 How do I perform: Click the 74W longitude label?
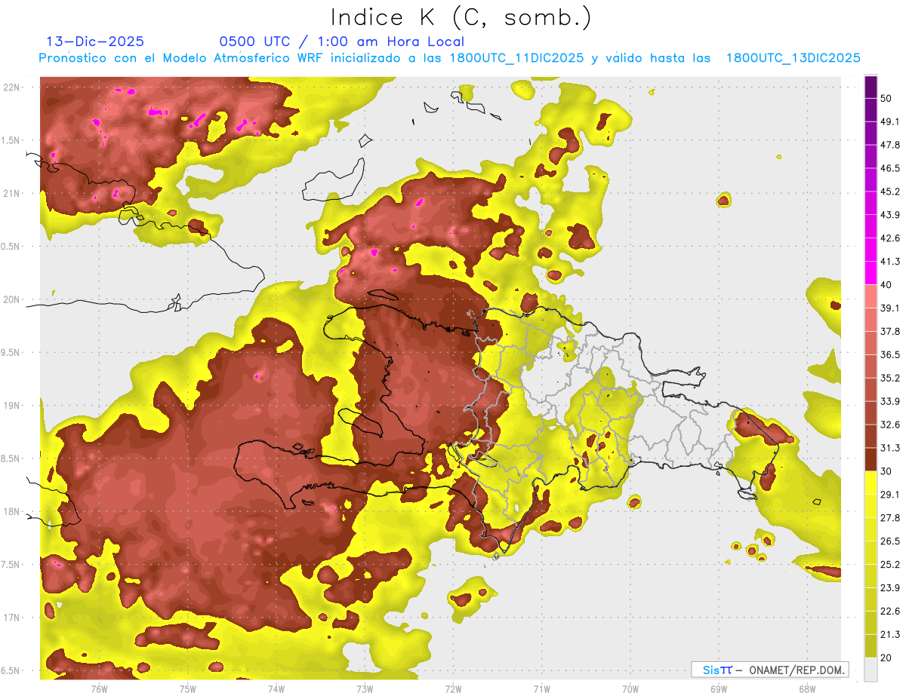[x=276, y=688]
